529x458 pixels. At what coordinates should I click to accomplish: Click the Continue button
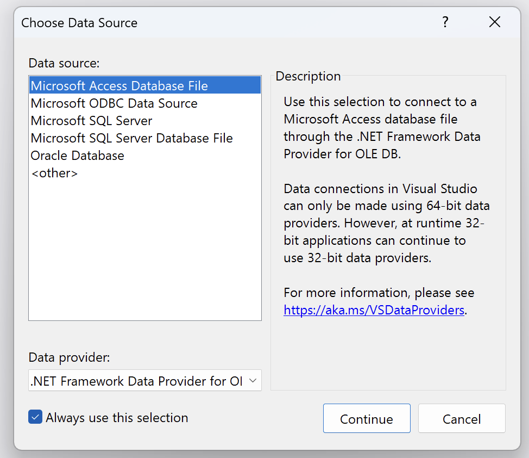[367, 418]
